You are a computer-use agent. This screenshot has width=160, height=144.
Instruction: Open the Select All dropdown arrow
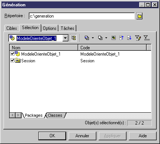point(93,38)
